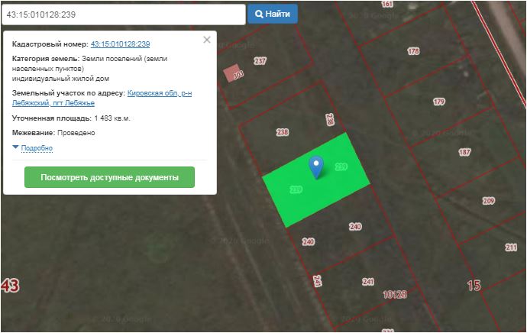
Task: Pick parcel label 187 on the map
Action: (464, 153)
